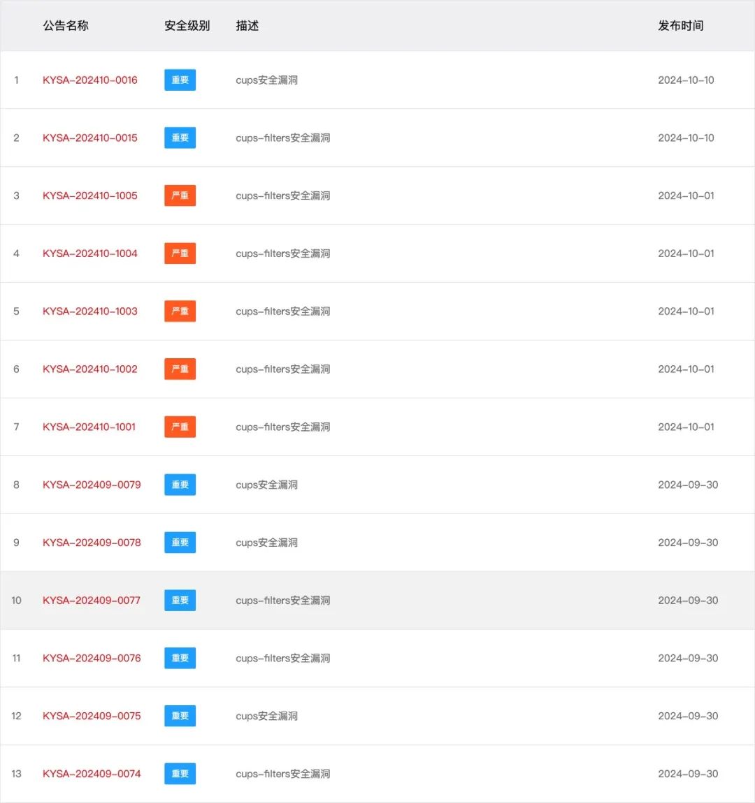The width and height of the screenshot is (755, 803).
Task: Select description cups-filters安全漏洞 in row 3
Action: pyautogui.click(x=283, y=196)
